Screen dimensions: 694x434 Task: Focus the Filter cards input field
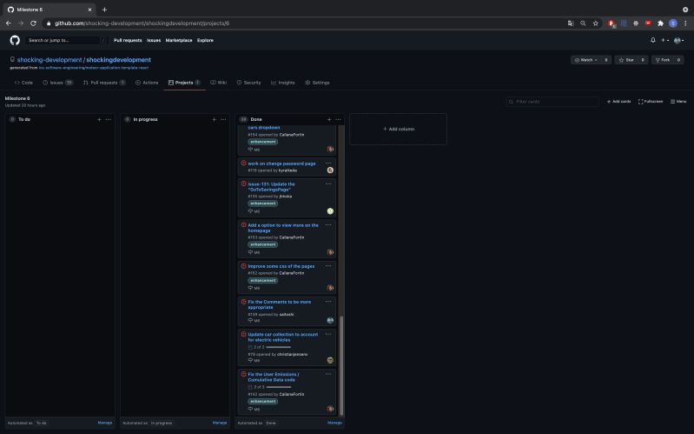[x=552, y=102]
